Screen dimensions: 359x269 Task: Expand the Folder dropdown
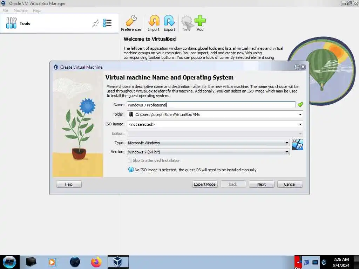click(300, 115)
